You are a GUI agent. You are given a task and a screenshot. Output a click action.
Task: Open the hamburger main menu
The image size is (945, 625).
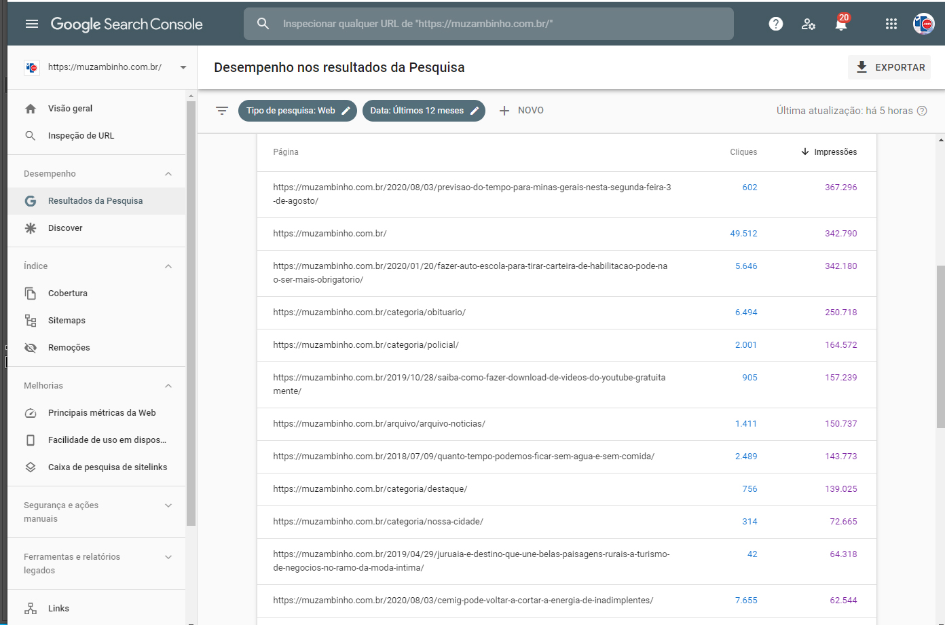pos(32,24)
